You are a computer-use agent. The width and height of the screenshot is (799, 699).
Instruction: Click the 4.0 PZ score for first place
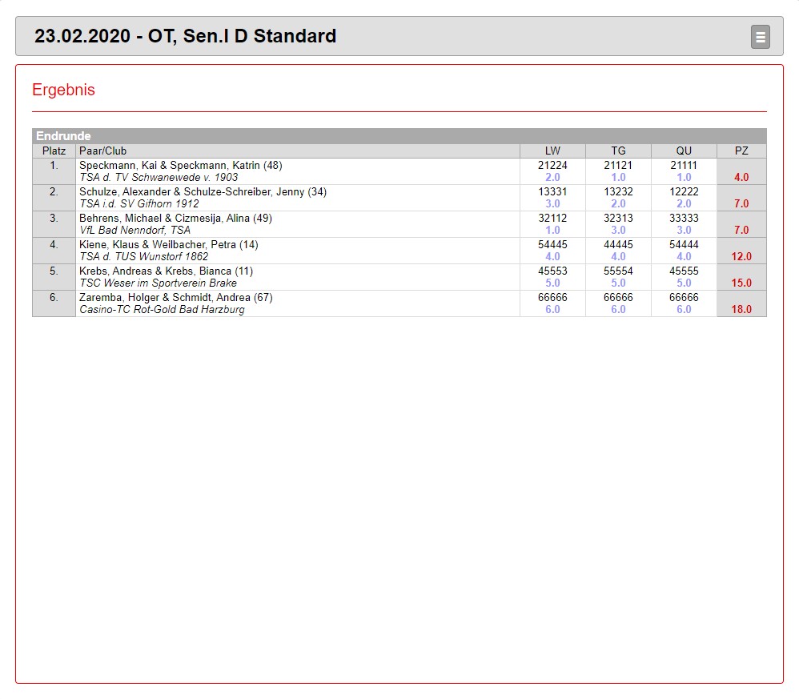click(741, 178)
